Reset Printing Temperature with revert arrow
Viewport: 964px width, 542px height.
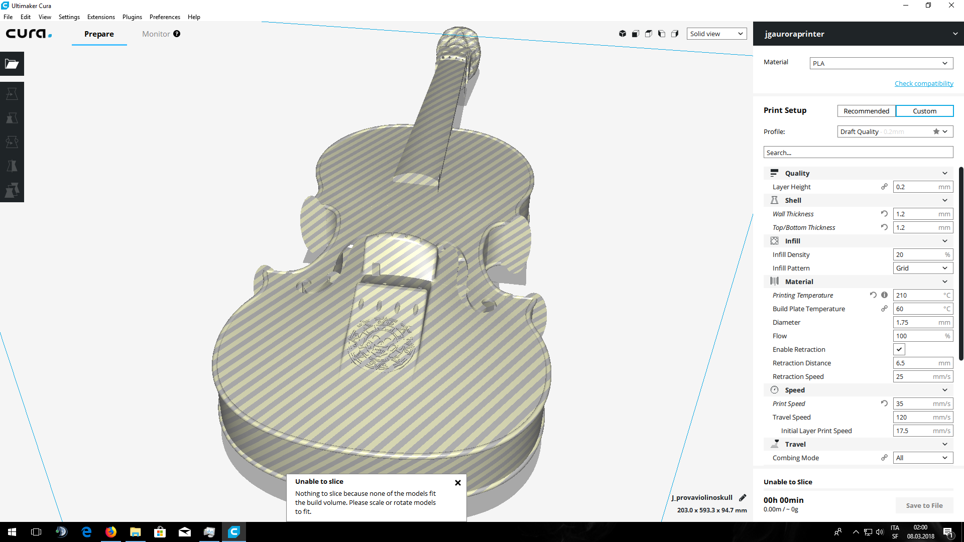pyautogui.click(x=873, y=295)
